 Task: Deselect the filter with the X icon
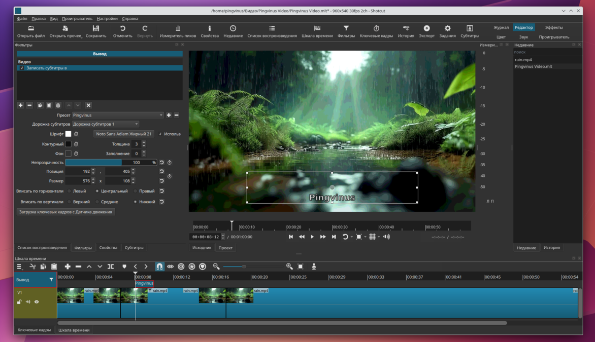[88, 105]
